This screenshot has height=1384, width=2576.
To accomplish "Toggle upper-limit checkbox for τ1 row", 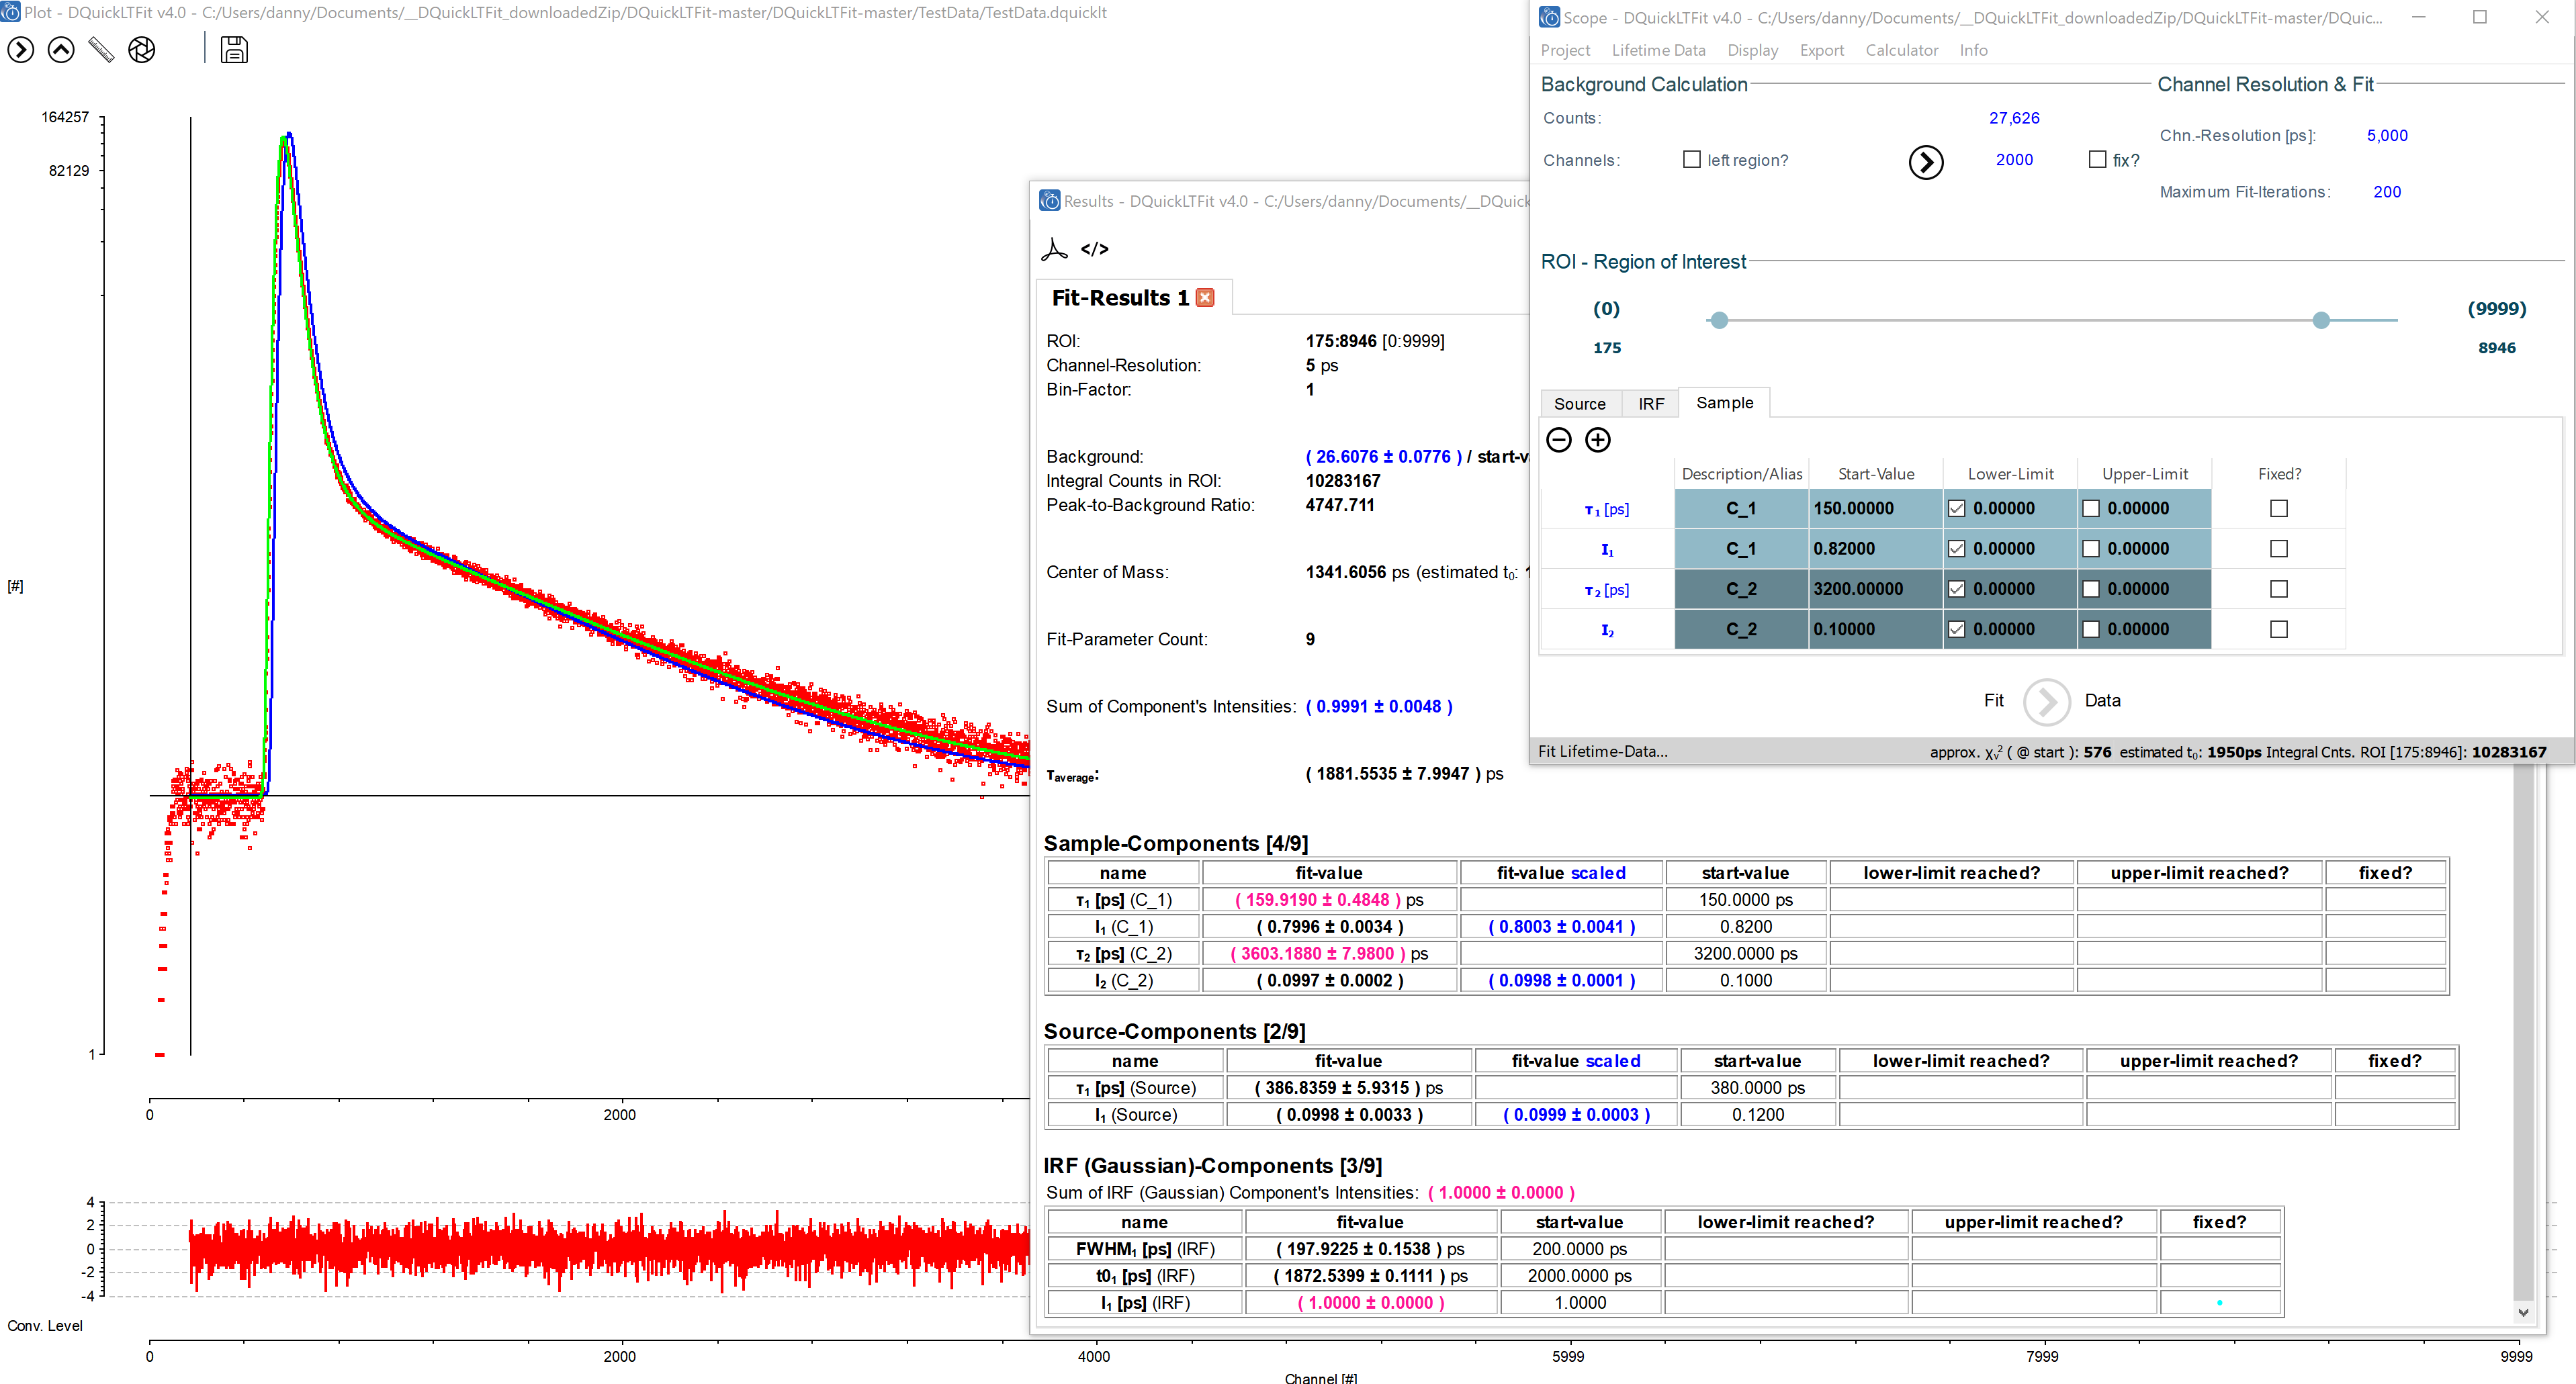I will 2091,509.
